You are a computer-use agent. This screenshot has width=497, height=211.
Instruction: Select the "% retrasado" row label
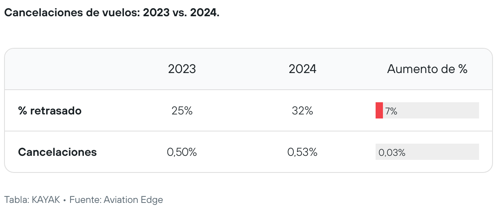(50, 111)
